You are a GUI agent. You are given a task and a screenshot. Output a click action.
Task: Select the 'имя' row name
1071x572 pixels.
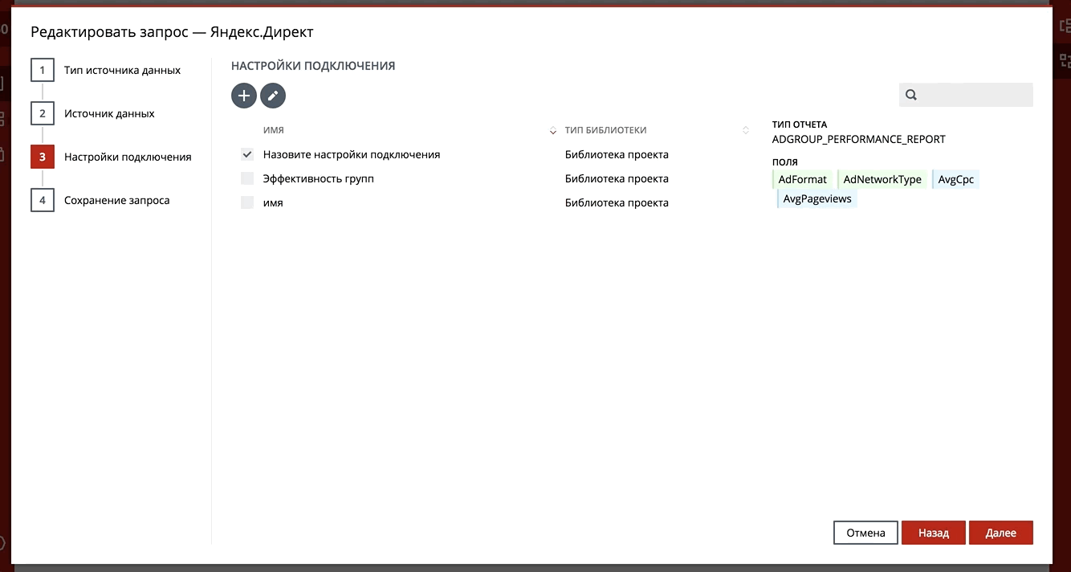pos(273,202)
